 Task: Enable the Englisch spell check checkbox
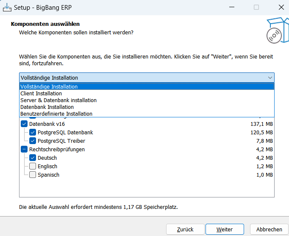tap(33, 166)
